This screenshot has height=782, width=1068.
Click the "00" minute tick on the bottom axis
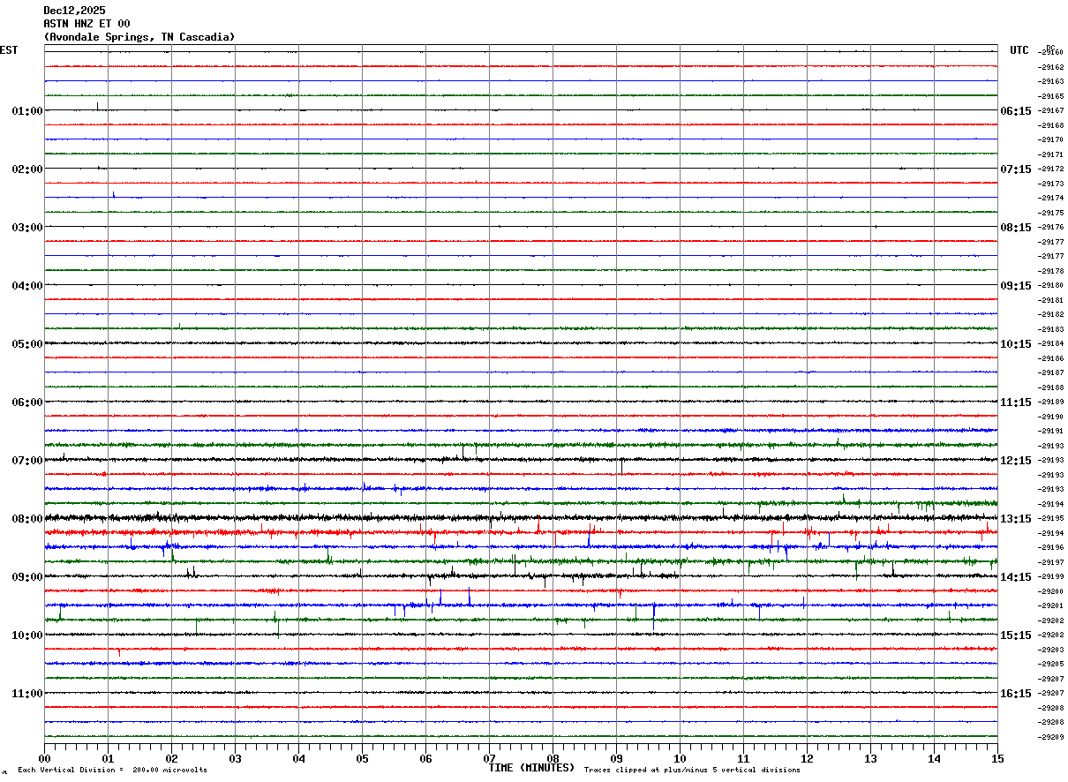pyautogui.click(x=44, y=758)
